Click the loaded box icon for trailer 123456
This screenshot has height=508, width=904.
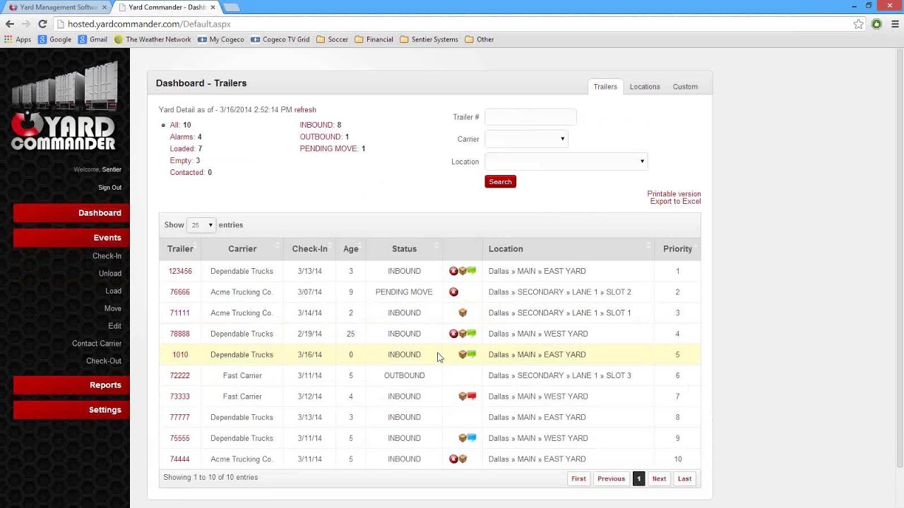tap(463, 271)
